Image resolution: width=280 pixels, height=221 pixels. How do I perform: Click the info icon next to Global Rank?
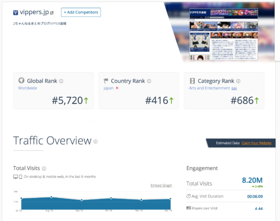61,81
